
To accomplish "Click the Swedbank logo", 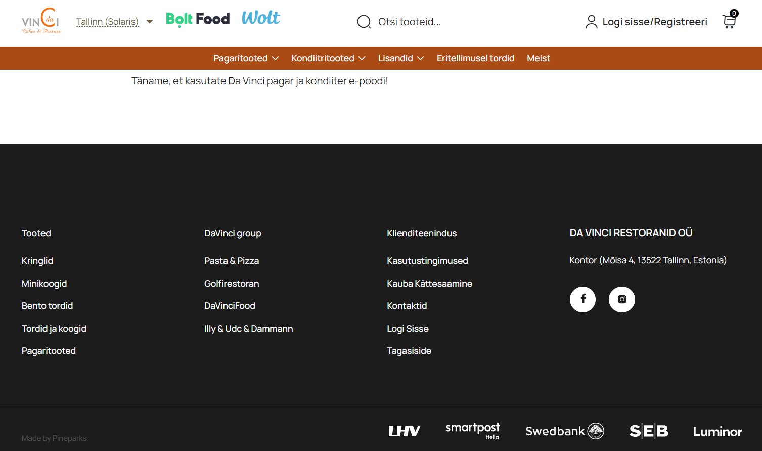I will tap(565, 431).
